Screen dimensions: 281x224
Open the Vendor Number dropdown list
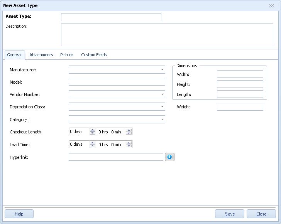[x=163, y=94]
